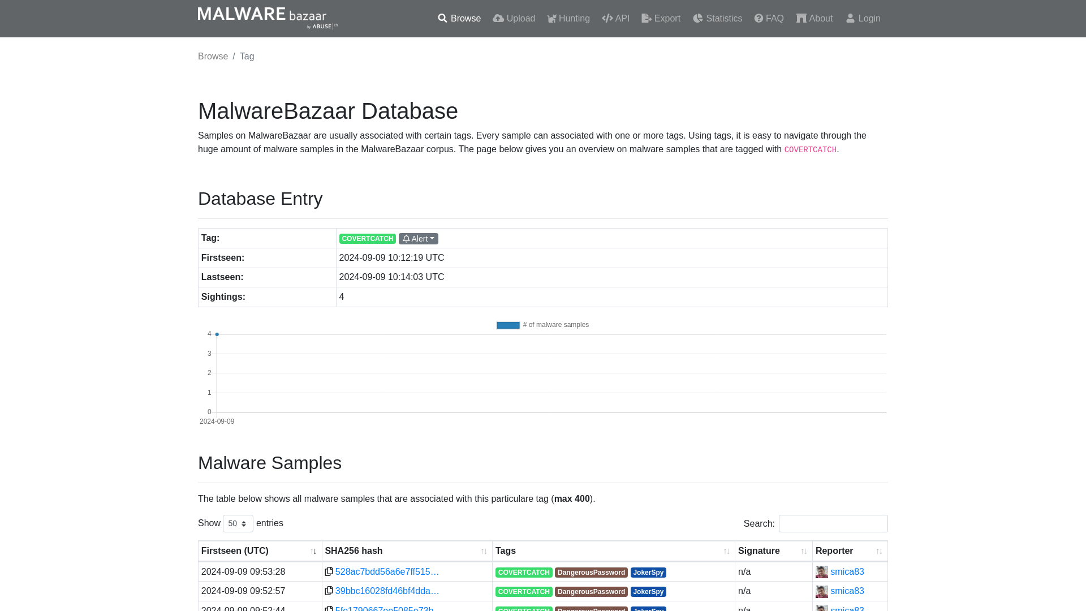
Task: Click JokerSpy tag in 09:52:57 row
Action: click(x=648, y=592)
